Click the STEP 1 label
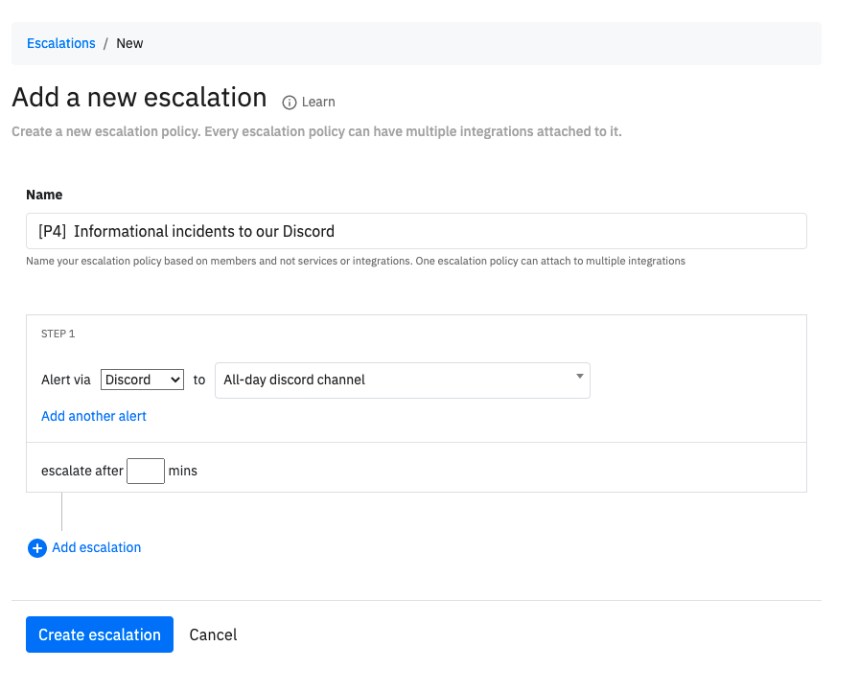The image size is (859, 692). [x=58, y=334]
